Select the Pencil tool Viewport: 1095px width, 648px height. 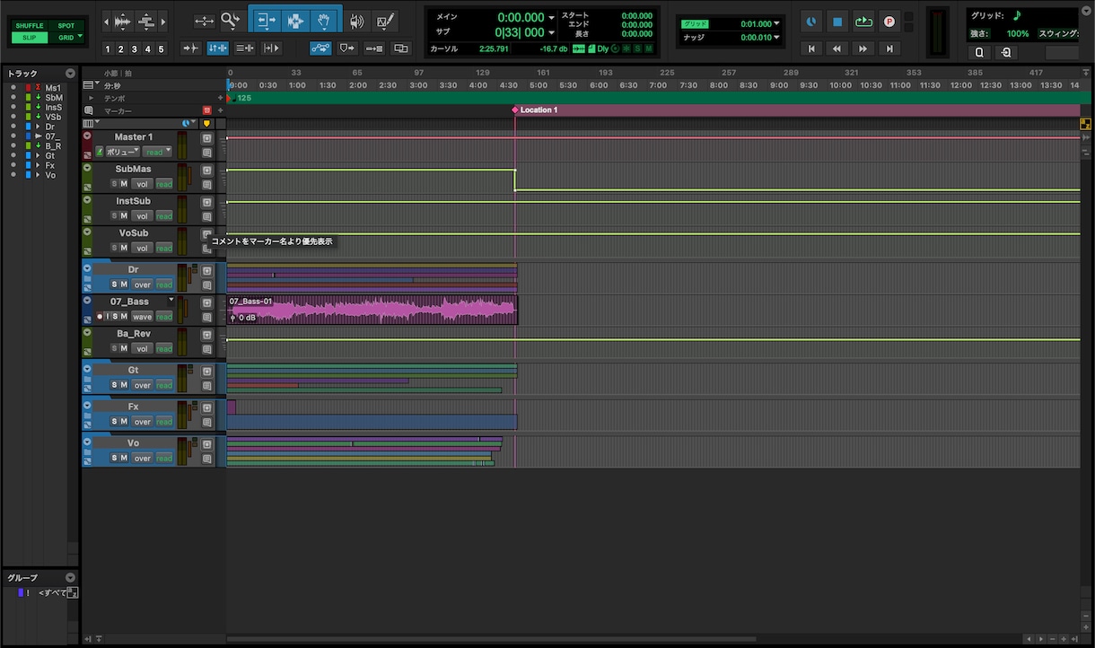(385, 21)
